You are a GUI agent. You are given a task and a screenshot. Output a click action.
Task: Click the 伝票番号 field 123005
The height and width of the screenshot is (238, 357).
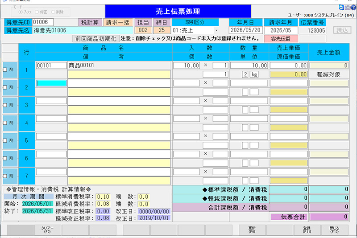click(312, 30)
